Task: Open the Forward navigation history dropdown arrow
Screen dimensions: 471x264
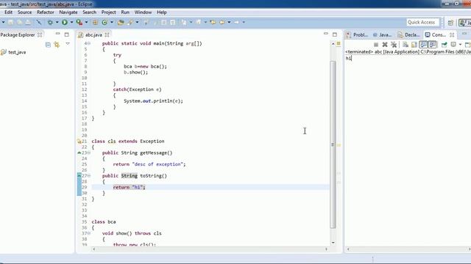Action: pyautogui.click(x=244, y=22)
